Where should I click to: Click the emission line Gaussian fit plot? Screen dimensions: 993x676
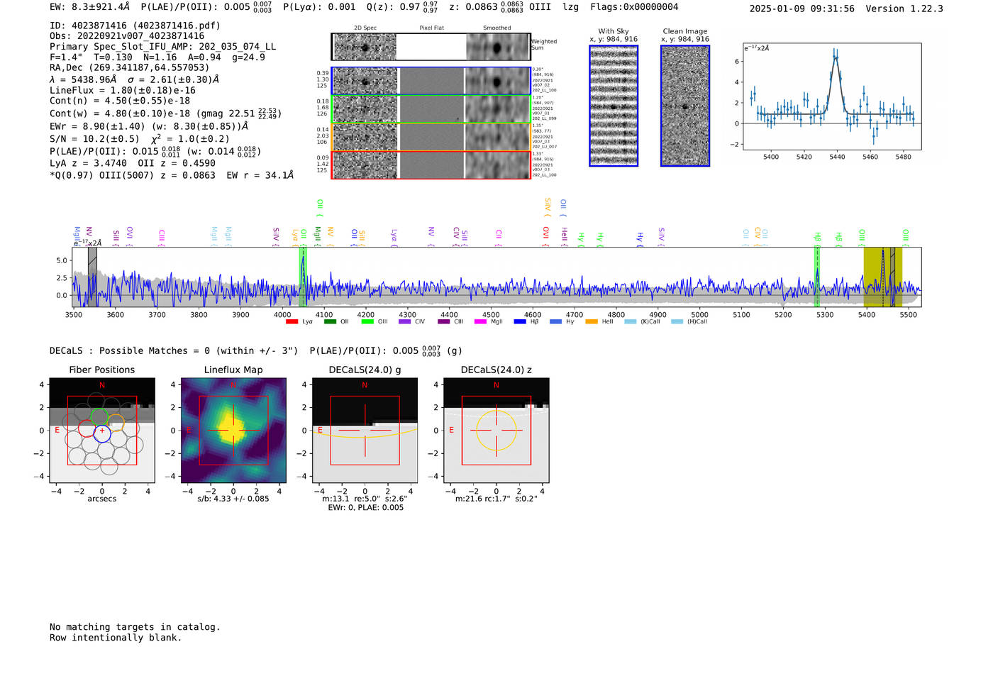click(x=832, y=96)
